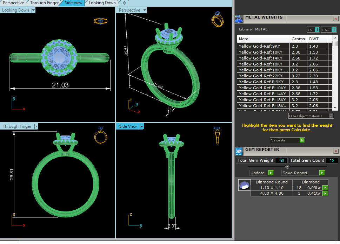Click the green arrow next to Update
The height and width of the screenshot is (244, 340).
(271, 173)
